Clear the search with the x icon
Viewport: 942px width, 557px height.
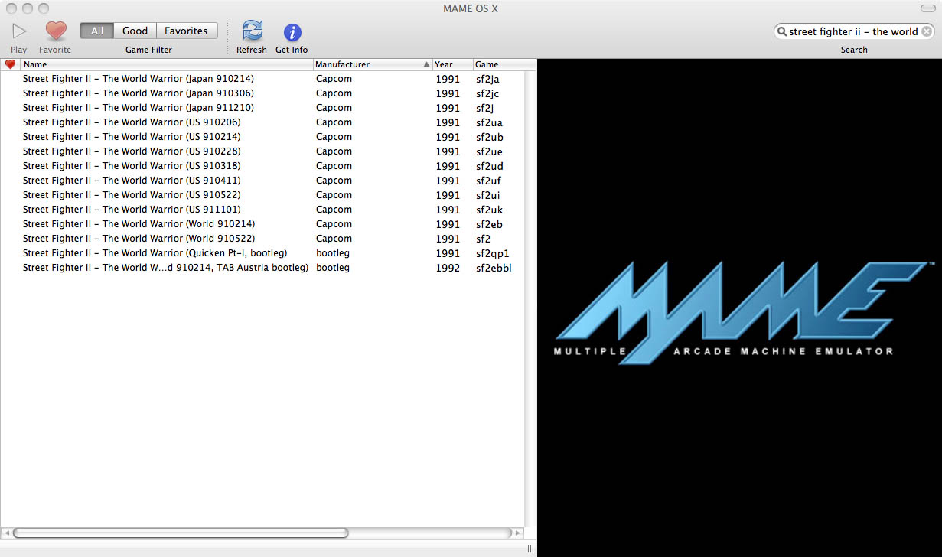coord(926,31)
